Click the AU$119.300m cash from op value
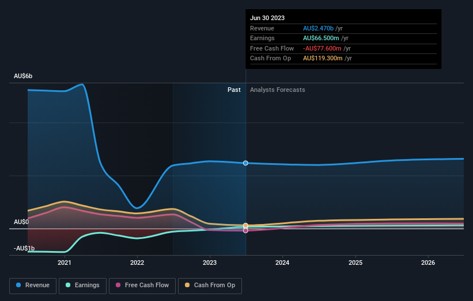 tap(323, 59)
